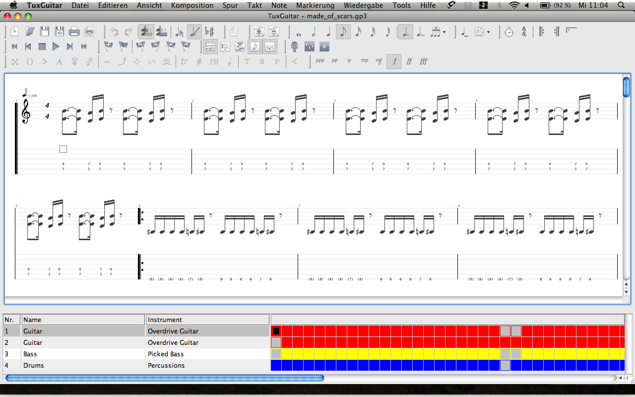This screenshot has height=397, width=635.
Task: Open the Spur menu
Action: click(230, 5)
